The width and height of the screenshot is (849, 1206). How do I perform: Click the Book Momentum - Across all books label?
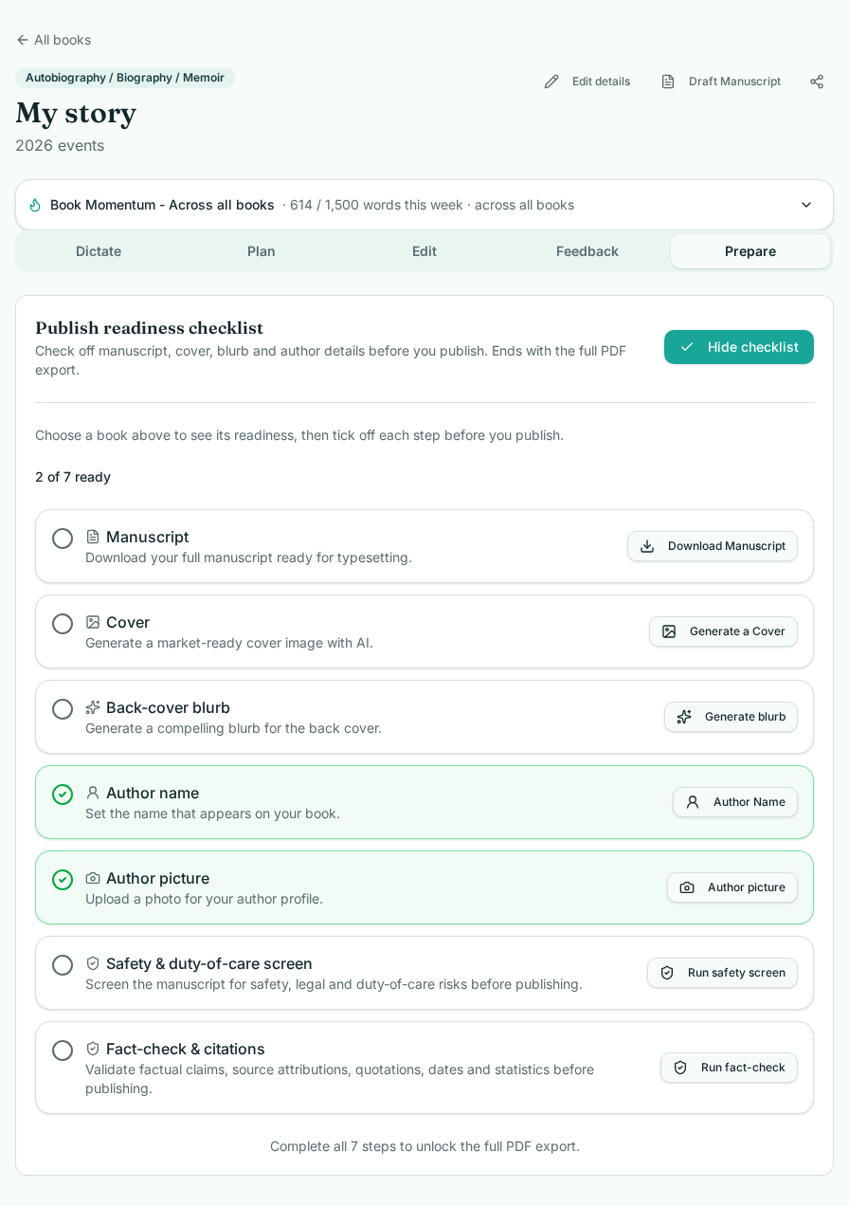(x=162, y=205)
